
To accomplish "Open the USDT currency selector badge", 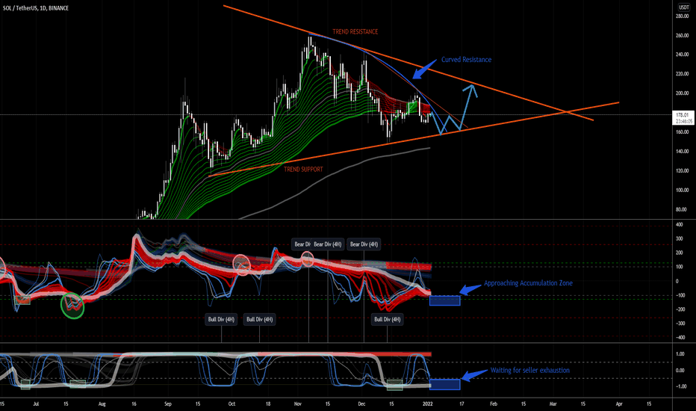I will pyautogui.click(x=683, y=7).
